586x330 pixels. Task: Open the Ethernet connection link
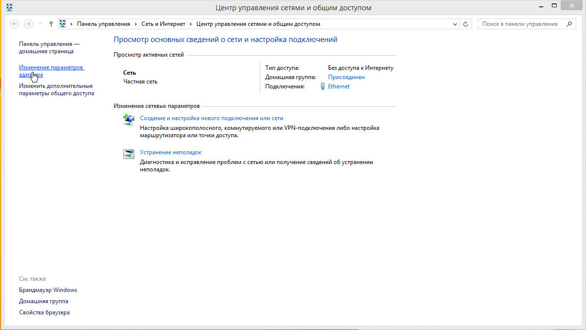(x=339, y=86)
